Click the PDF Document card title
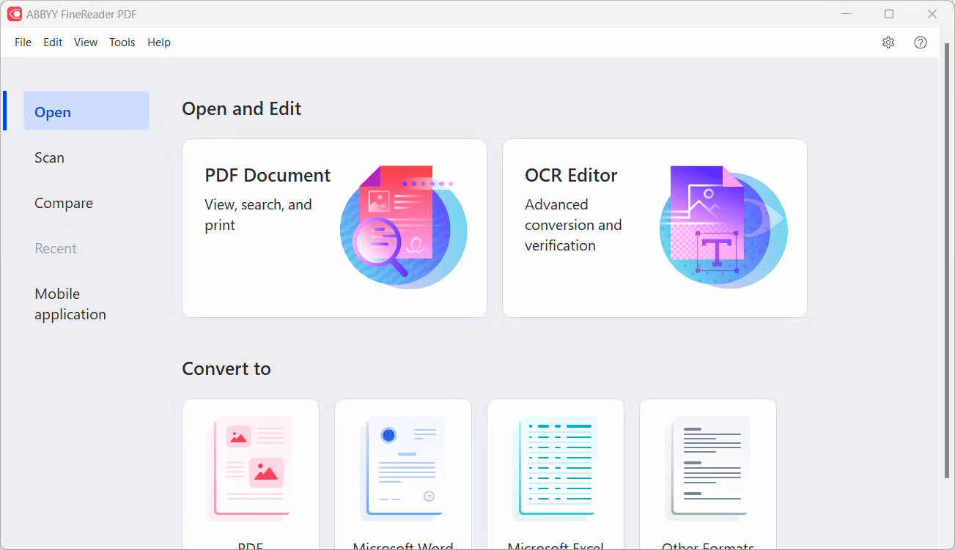 point(268,176)
